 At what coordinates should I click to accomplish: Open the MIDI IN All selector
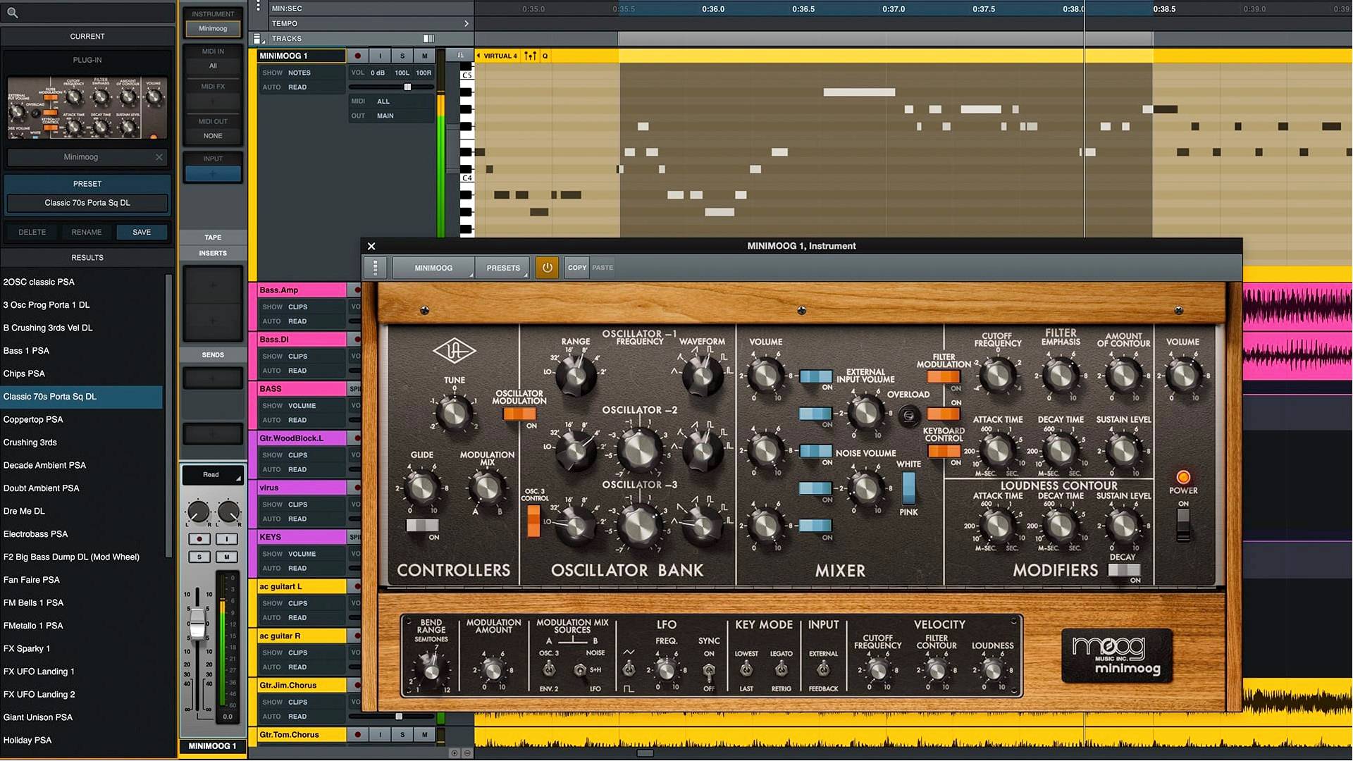[x=212, y=66]
